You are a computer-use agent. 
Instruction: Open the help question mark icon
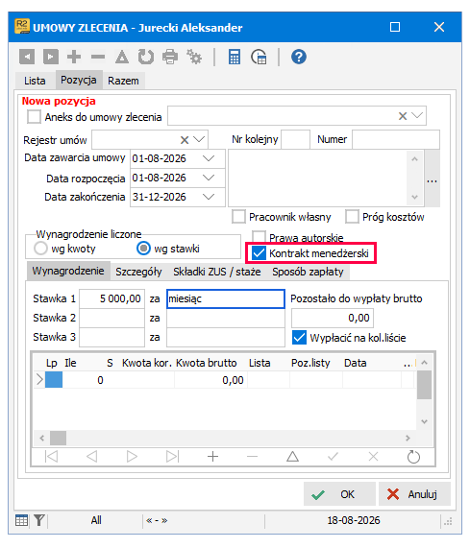[x=299, y=57]
